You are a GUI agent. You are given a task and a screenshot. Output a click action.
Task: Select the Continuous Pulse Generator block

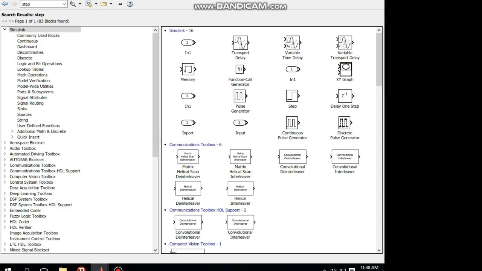point(293,128)
